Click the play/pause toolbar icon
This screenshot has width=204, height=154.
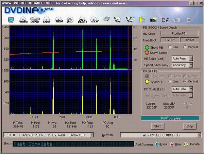177,20
